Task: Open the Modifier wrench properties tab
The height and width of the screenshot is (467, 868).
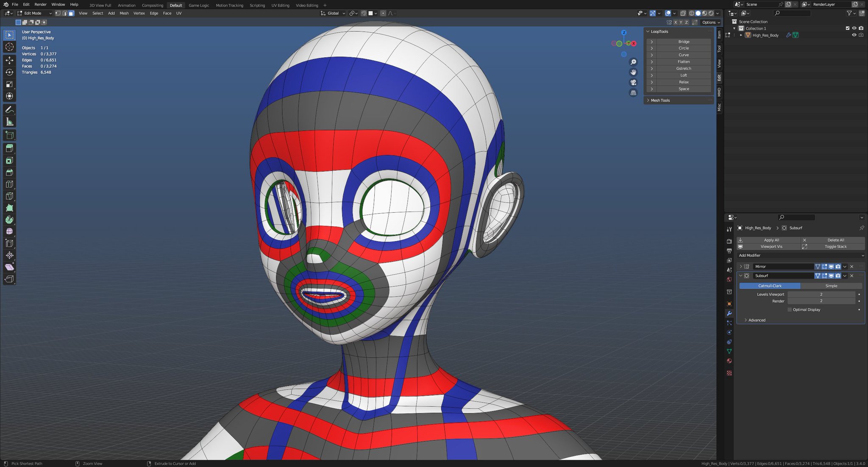Action: (729, 314)
